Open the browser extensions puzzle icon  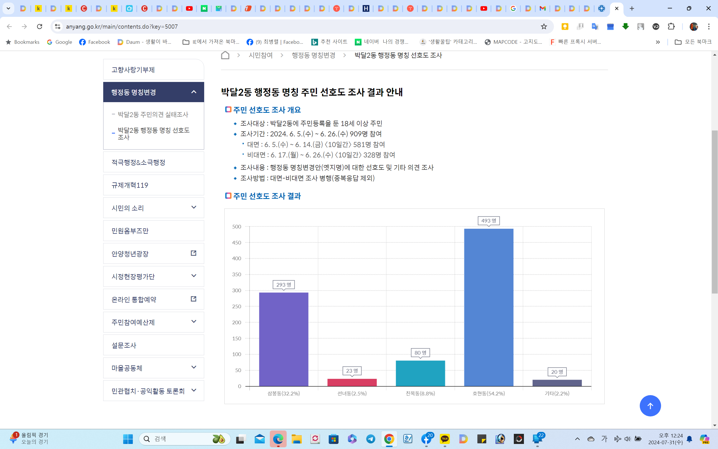[671, 27]
